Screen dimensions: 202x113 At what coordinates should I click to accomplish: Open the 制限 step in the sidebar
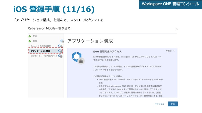[x=35, y=41]
